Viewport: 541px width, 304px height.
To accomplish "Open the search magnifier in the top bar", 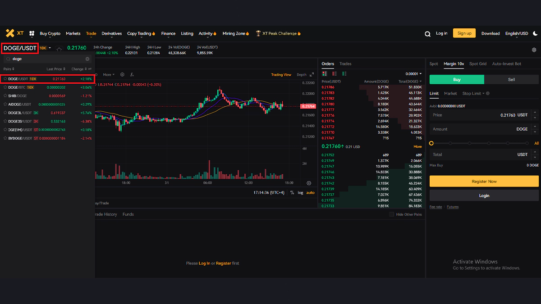I will point(427,33).
